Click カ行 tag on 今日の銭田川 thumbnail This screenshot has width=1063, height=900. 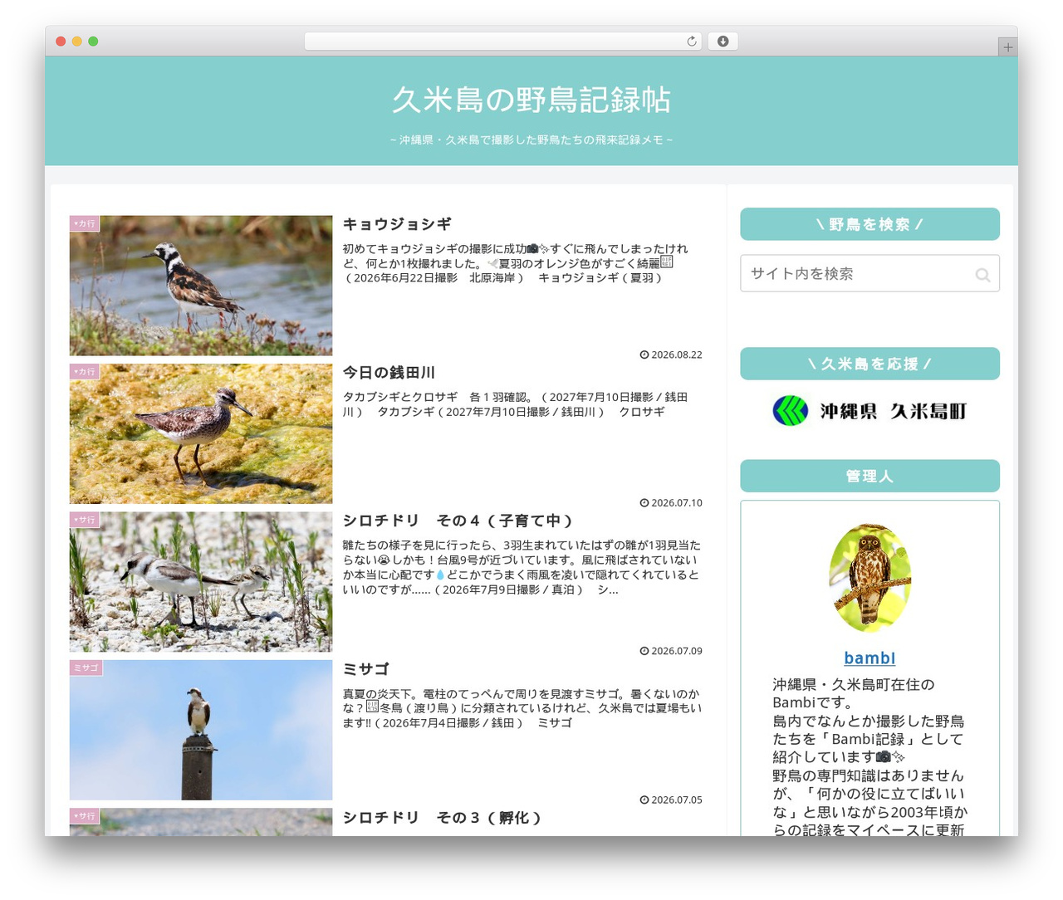click(x=85, y=371)
